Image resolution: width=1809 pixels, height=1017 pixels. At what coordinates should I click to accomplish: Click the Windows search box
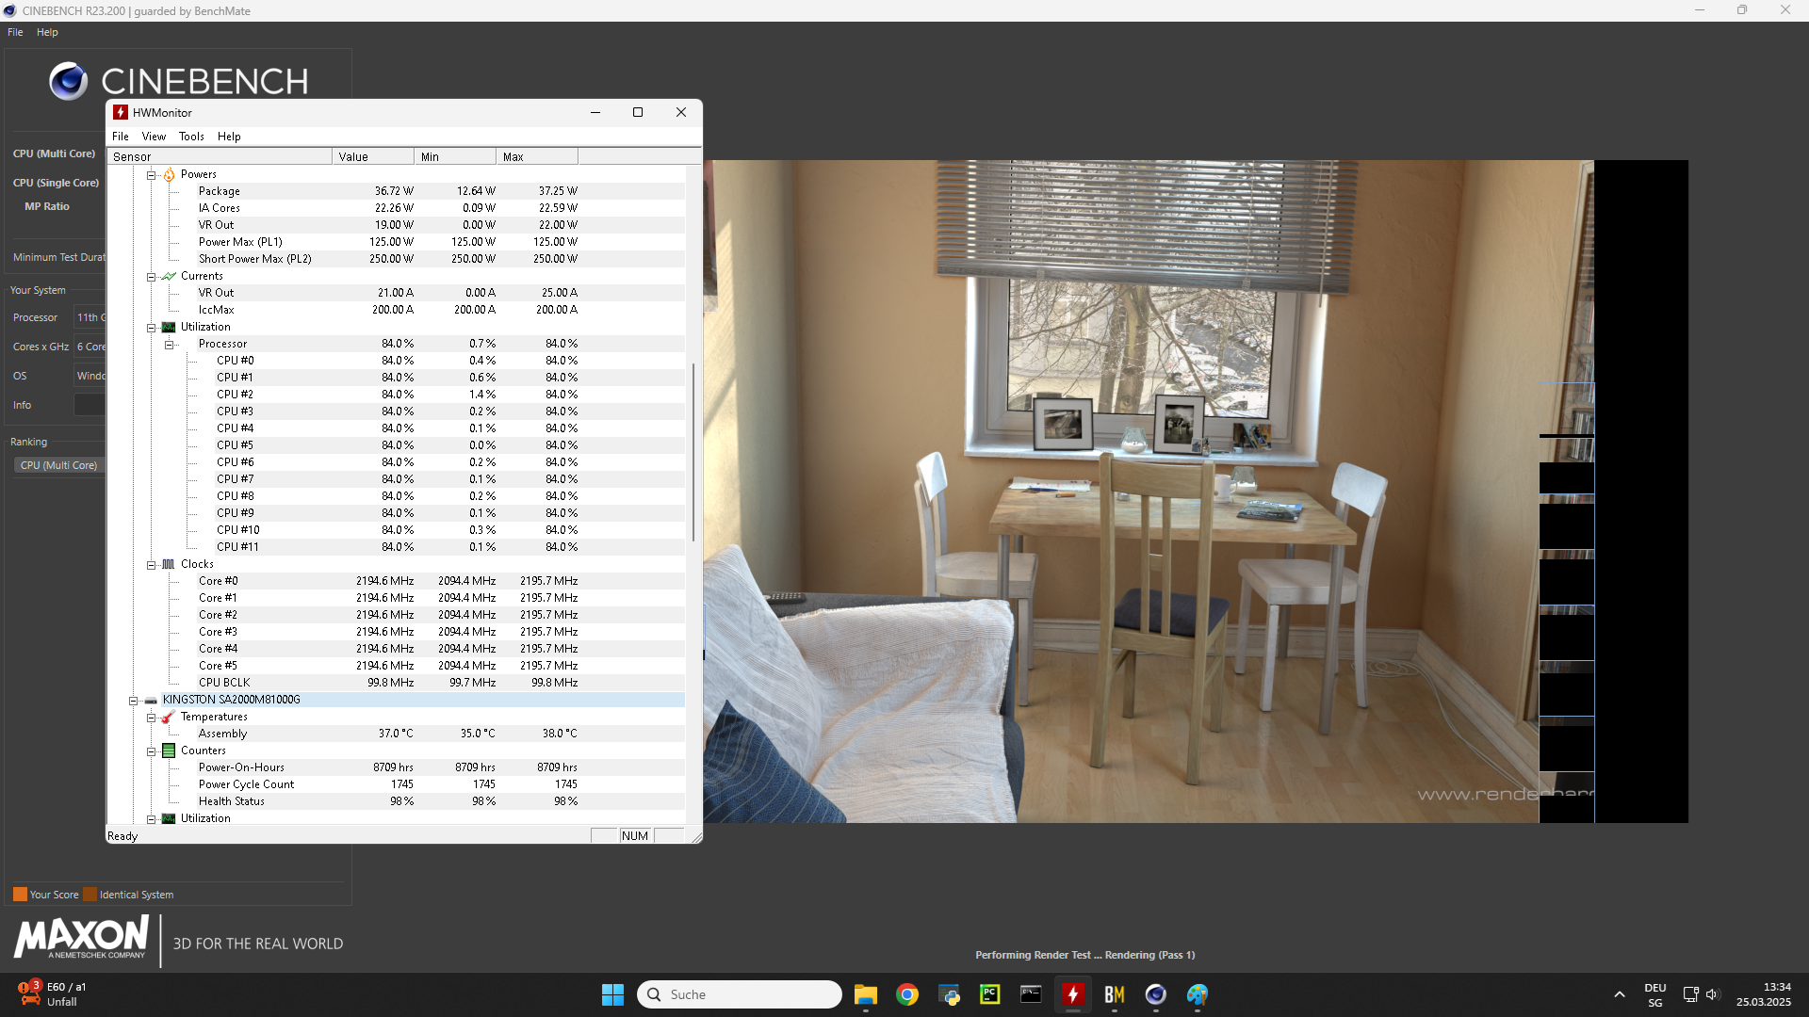tap(740, 994)
